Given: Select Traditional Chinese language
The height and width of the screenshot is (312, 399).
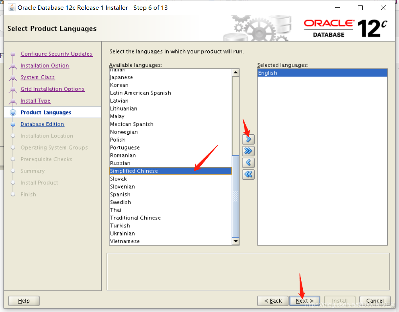Looking at the screenshot, I should (x=171, y=218).
